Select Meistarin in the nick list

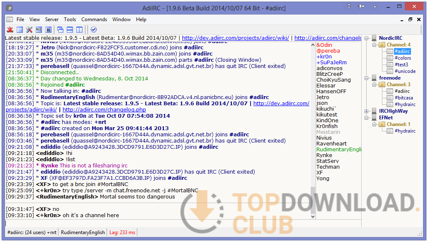328,132
